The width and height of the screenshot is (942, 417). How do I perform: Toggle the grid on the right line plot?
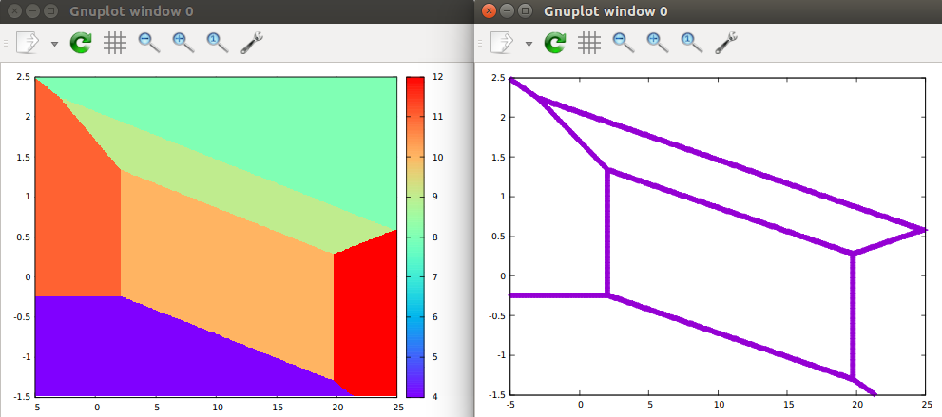[x=589, y=43]
